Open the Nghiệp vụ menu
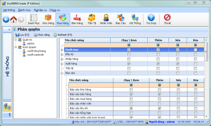This screenshot has height=126, width=211. (40, 10)
